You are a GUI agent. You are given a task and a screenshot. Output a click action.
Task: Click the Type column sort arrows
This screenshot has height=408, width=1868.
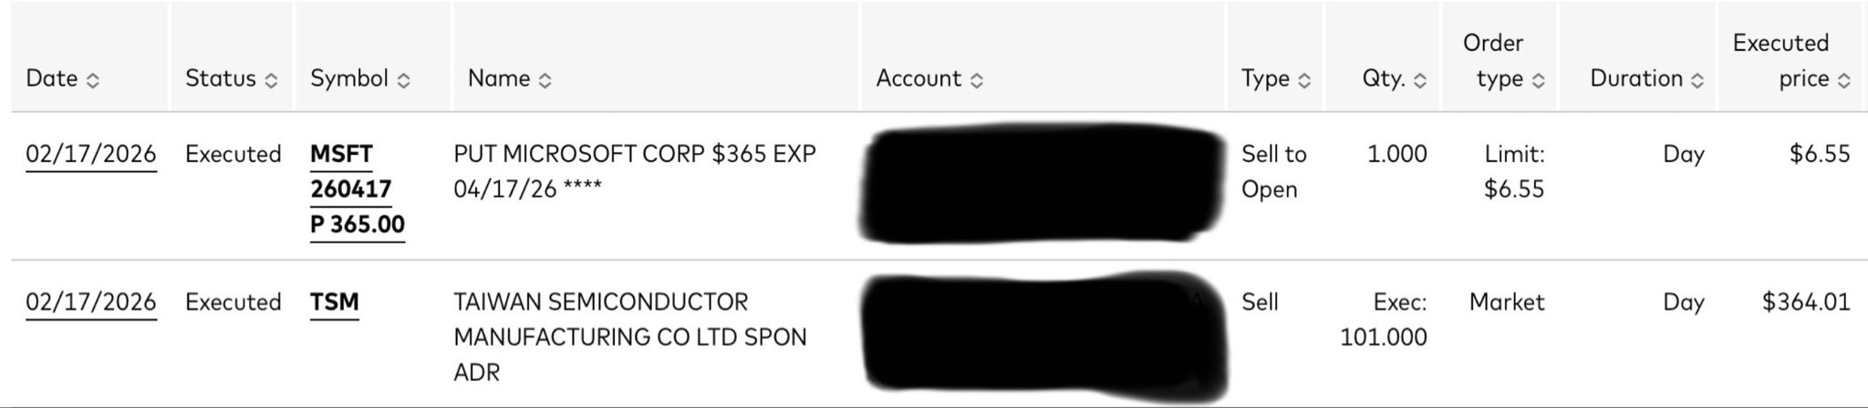click(1304, 80)
